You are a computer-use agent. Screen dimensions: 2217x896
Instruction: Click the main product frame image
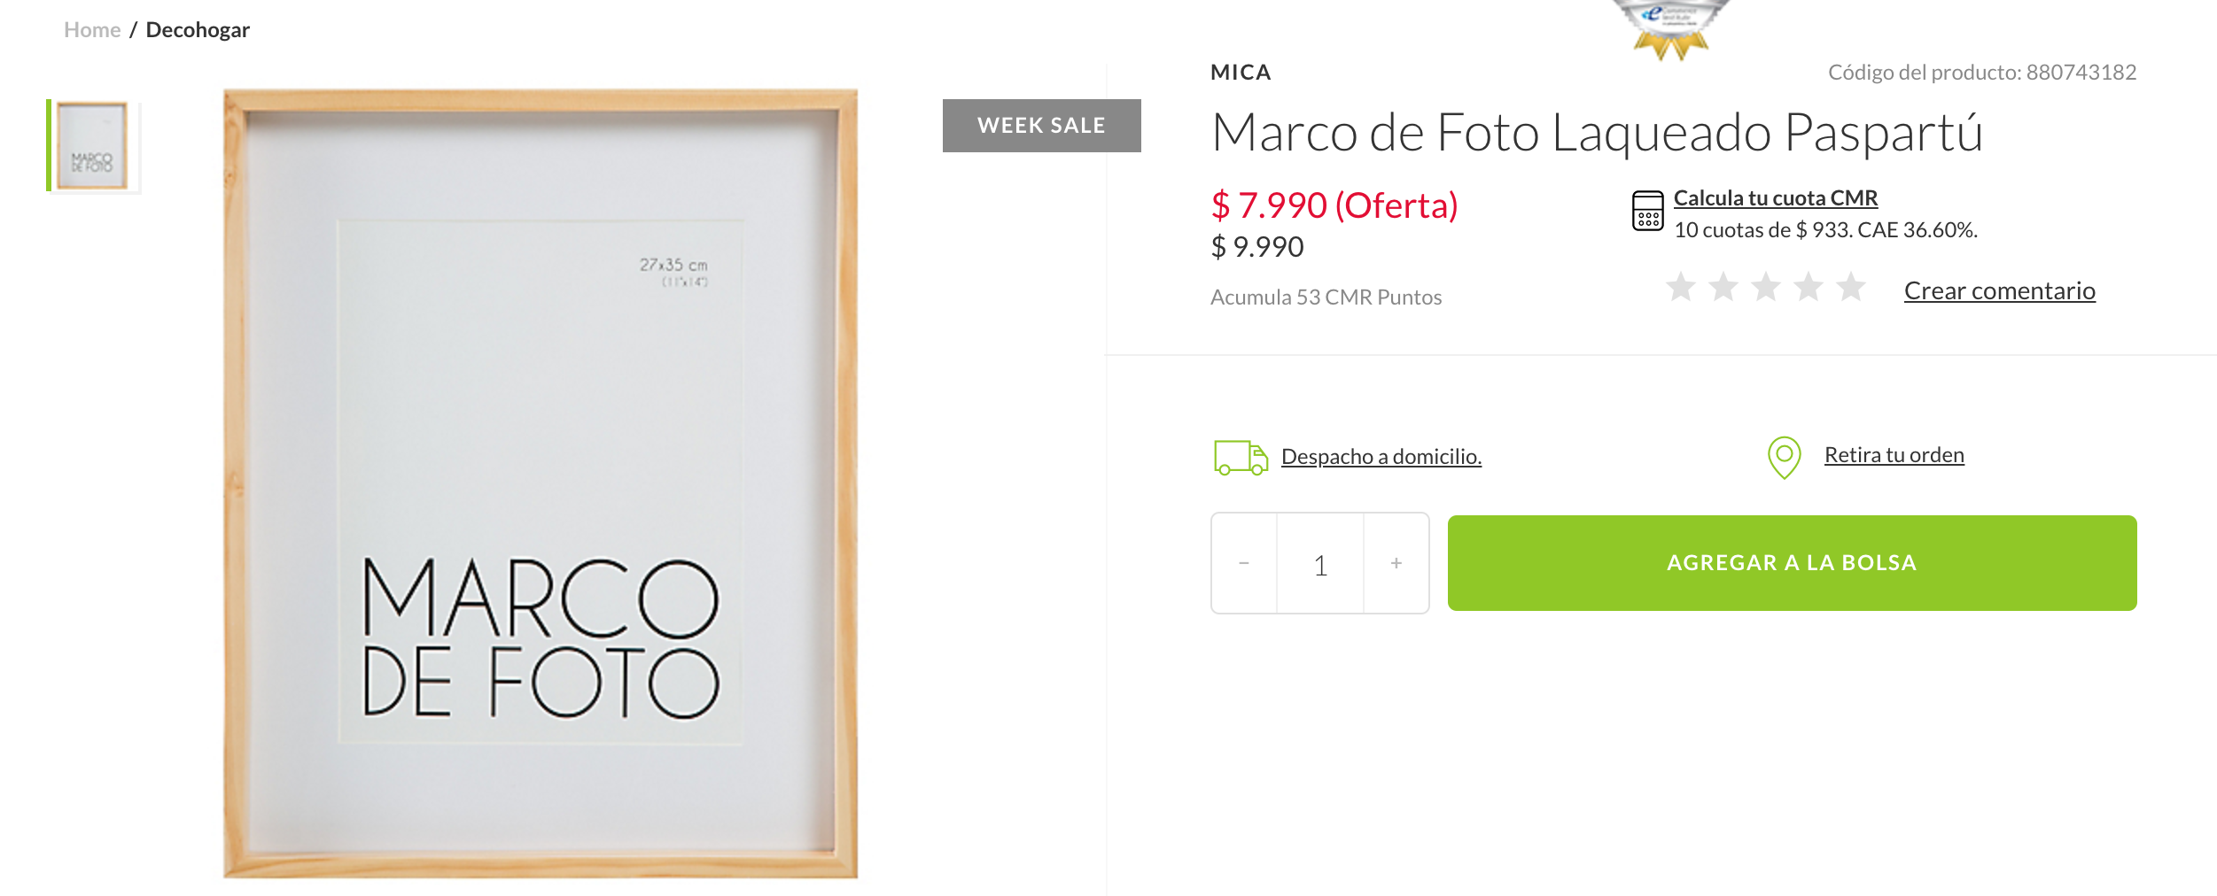[x=541, y=483]
